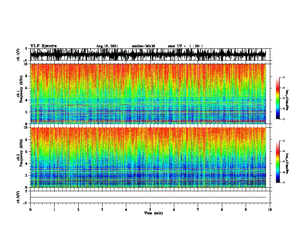
Task: Click time axis tick label "1"
Action: (54, 210)
